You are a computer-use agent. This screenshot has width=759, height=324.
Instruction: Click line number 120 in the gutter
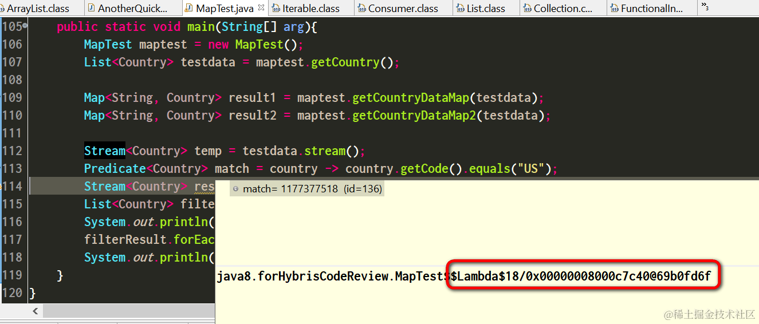pos(11,293)
